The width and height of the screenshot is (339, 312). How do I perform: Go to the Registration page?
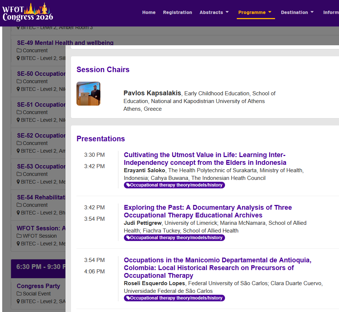tap(178, 13)
